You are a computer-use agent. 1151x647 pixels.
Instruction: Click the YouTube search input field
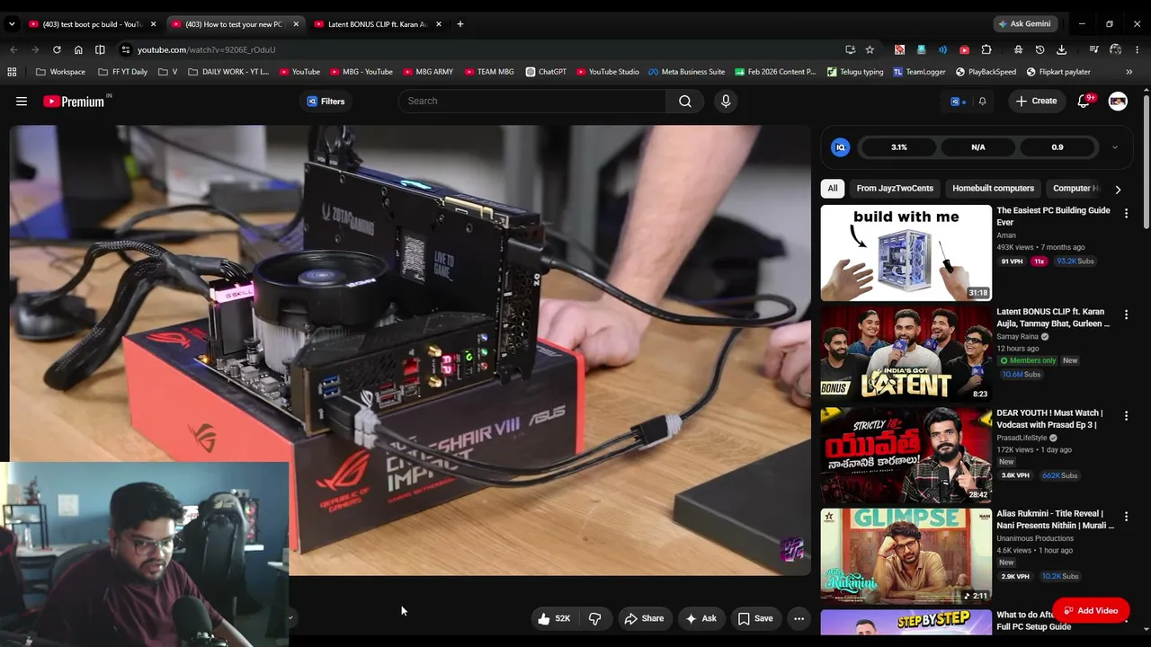click(x=532, y=102)
